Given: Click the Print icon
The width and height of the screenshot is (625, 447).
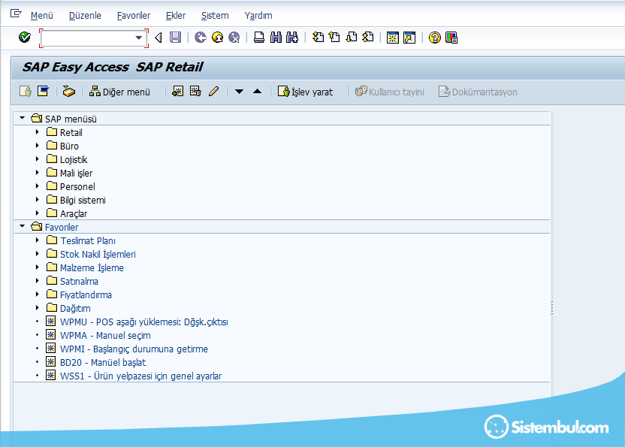Looking at the screenshot, I should 259,38.
